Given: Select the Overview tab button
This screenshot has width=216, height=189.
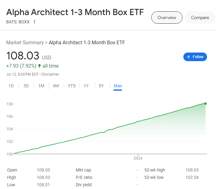Looking at the screenshot, I should coord(167,18).
